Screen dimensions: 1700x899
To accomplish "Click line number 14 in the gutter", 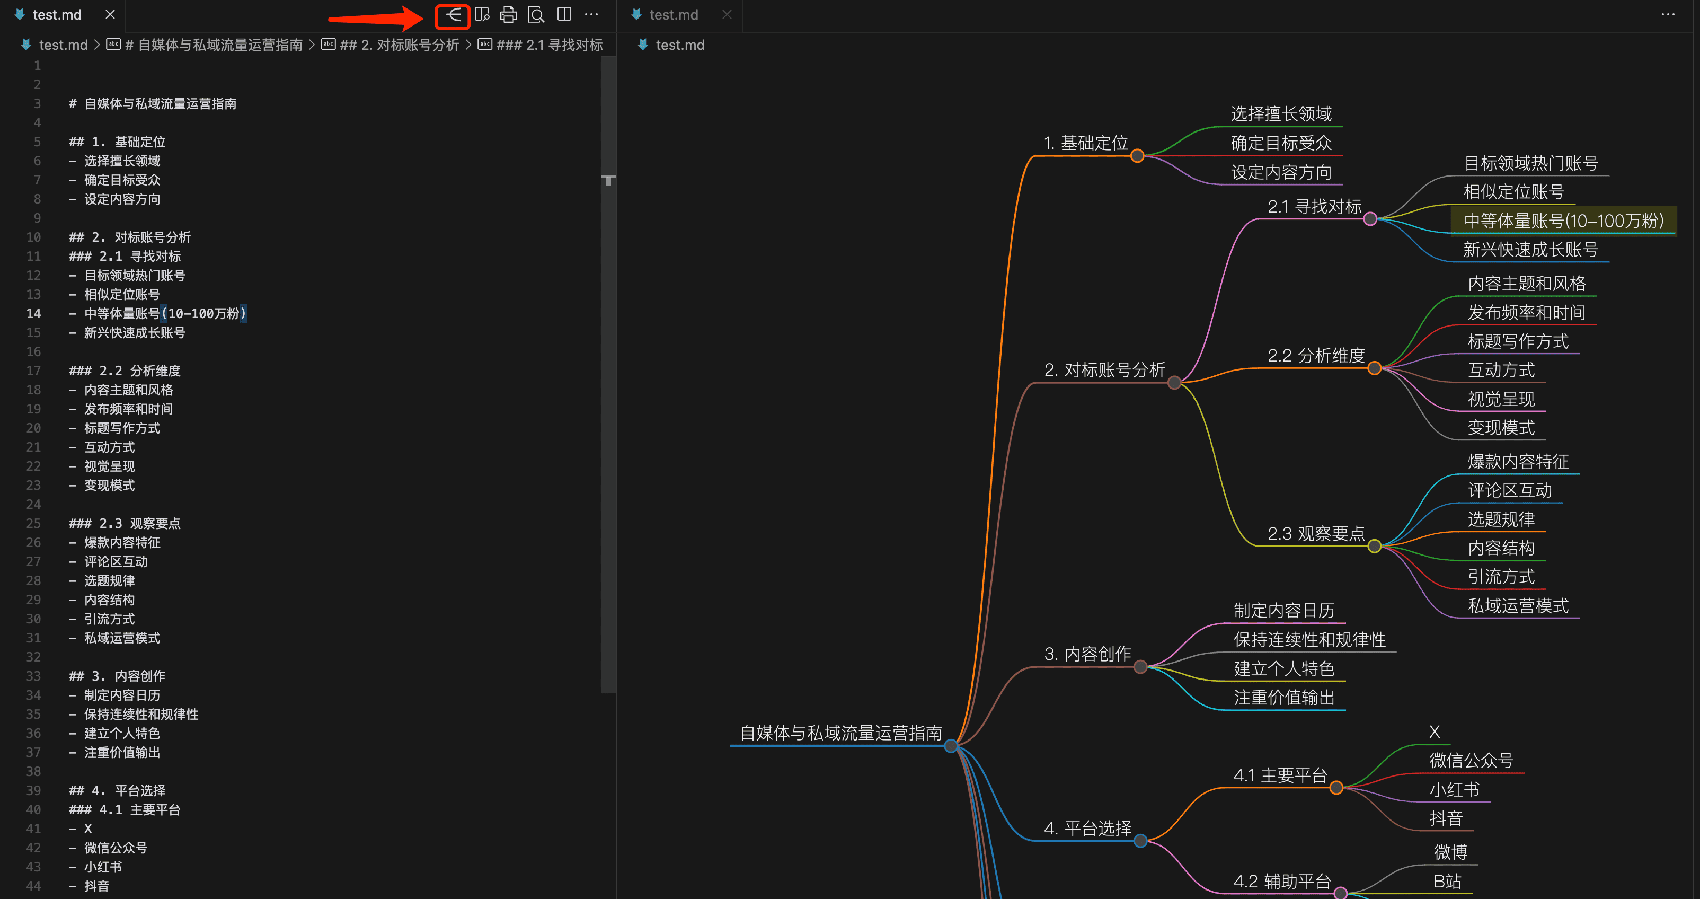I will [x=33, y=313].
